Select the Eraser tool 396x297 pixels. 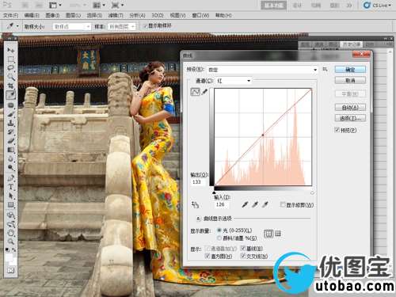tap(11, 141)
